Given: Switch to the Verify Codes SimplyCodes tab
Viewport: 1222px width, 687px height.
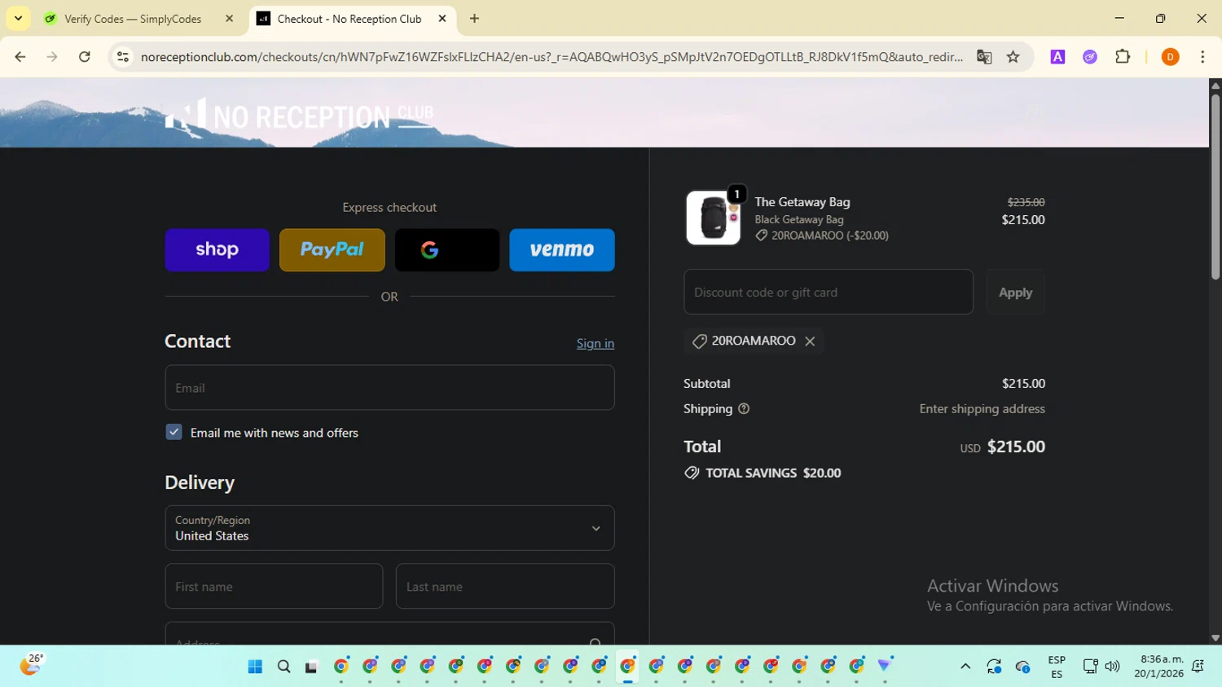Looking at the screenshot, I should pos(131,19).
